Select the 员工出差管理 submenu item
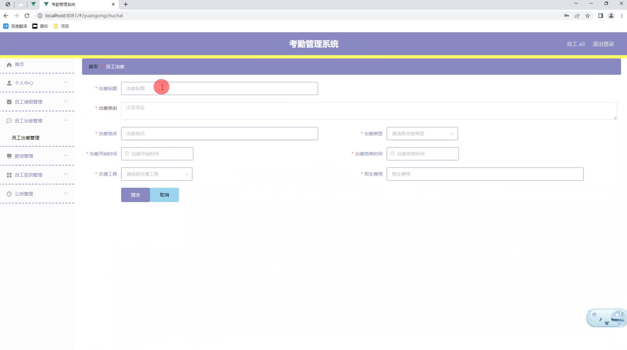The image size is (627, 350). coord(26,137)
